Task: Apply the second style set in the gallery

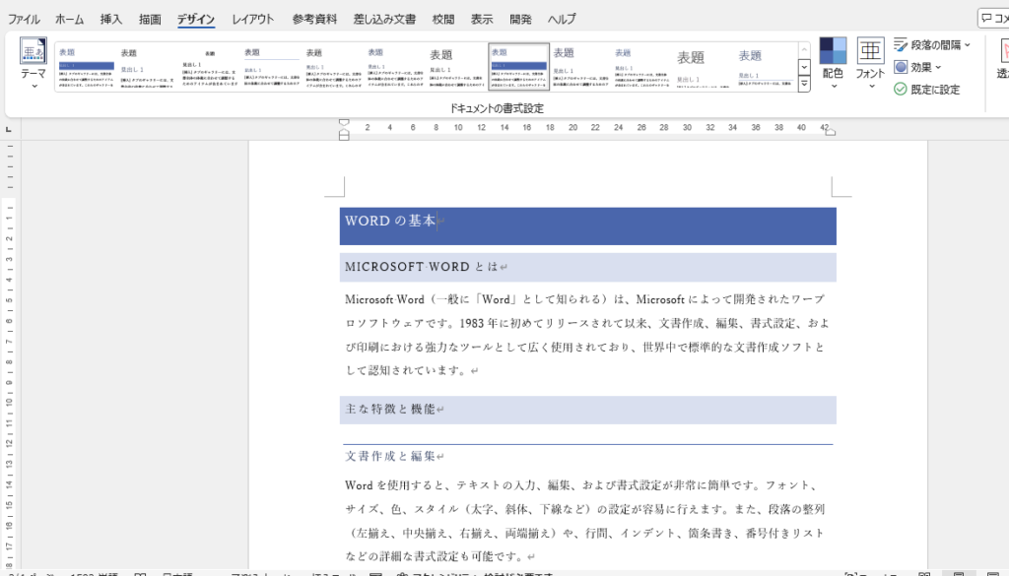Action: (x=148, y=67)
